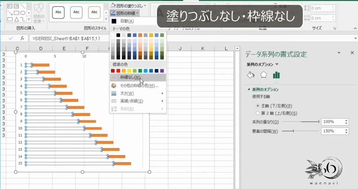Apply blue outline Abc shape style

pyautogui.click(x=76, y=12)
